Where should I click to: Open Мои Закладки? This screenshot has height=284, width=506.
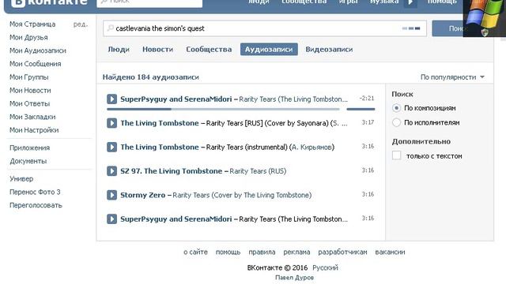point(32,117)
